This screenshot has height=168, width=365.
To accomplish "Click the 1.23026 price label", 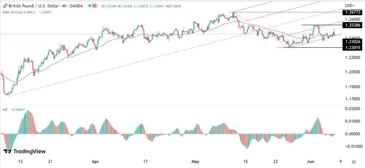I will (x=351, y=41).
